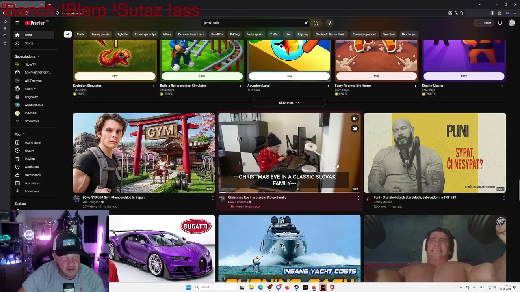Select the Passenger ships filter chip
Viewport: 520px width, 292px height.
click(x=145, y=34)
